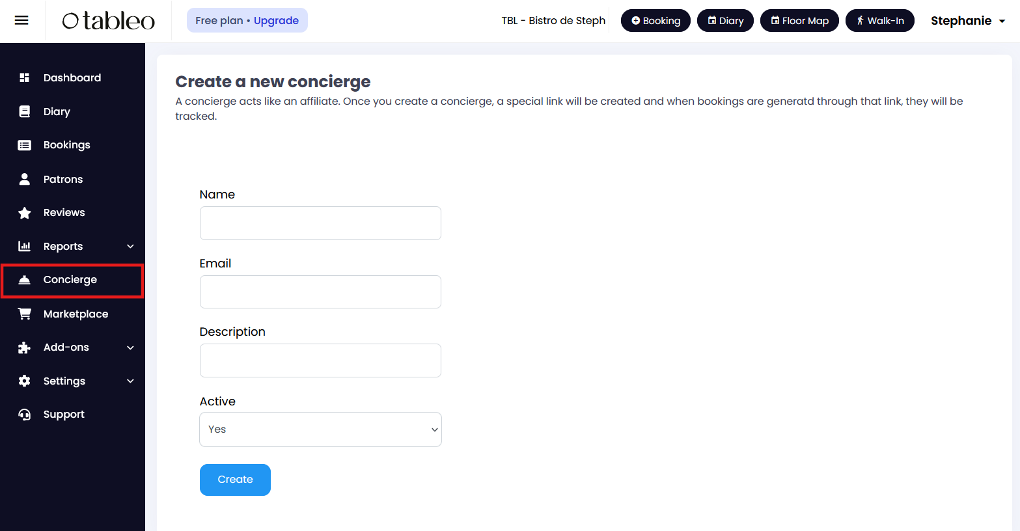Click the Reviews star icon

click(x=25, y=213)
